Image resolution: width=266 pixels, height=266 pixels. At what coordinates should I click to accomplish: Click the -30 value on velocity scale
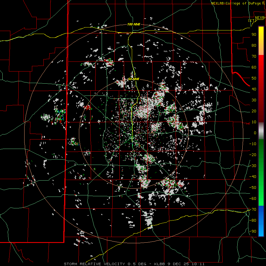click(253, 166)
